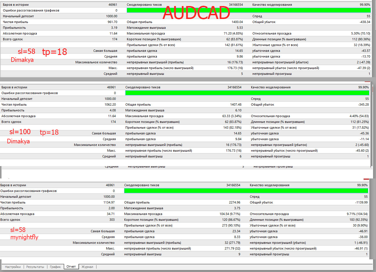
Task: Click green quality bar in report with 961.70 profit
Action: [249, 10]
